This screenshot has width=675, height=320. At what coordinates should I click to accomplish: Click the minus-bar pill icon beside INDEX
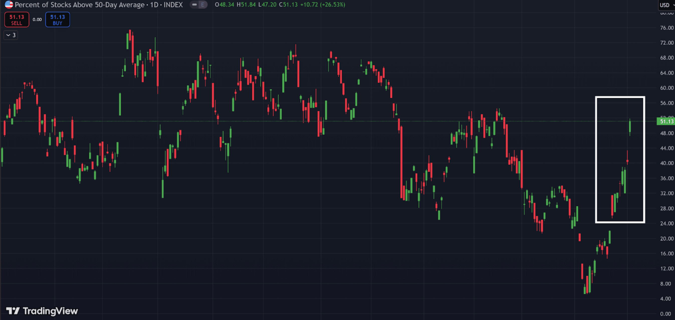point(194,5)
